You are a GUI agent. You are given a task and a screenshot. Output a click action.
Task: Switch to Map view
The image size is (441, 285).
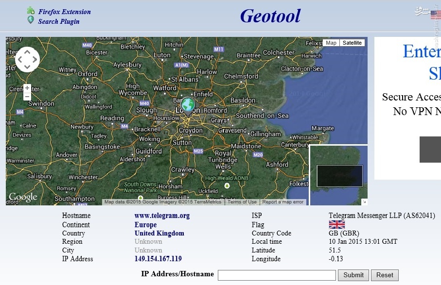pyautogui.click(x=331, y=43)
